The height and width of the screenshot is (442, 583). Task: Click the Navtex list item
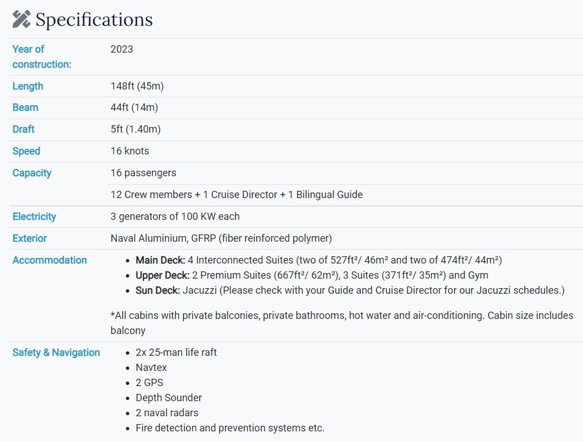(151, 367)
